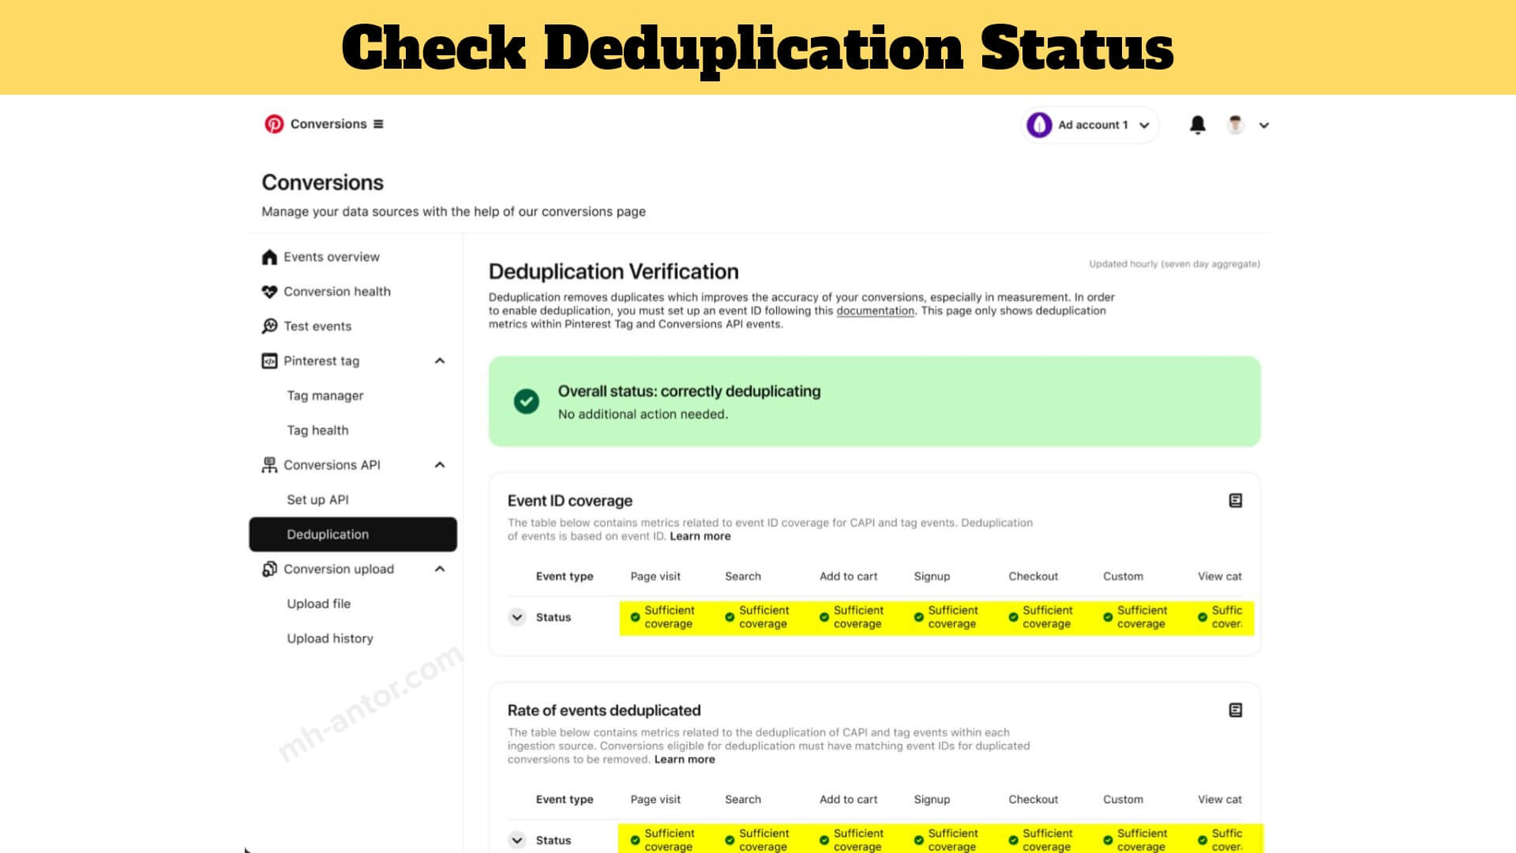
Task: Open the Conversions hamburger menu
Action: [x=378, y=124]
